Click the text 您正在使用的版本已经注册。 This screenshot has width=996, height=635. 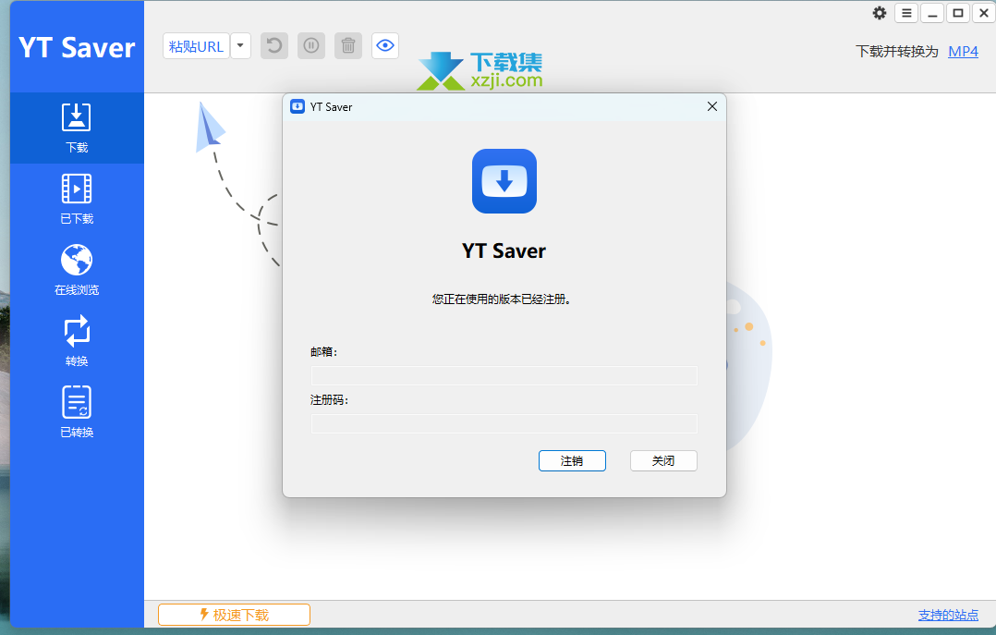pos(502,299)
